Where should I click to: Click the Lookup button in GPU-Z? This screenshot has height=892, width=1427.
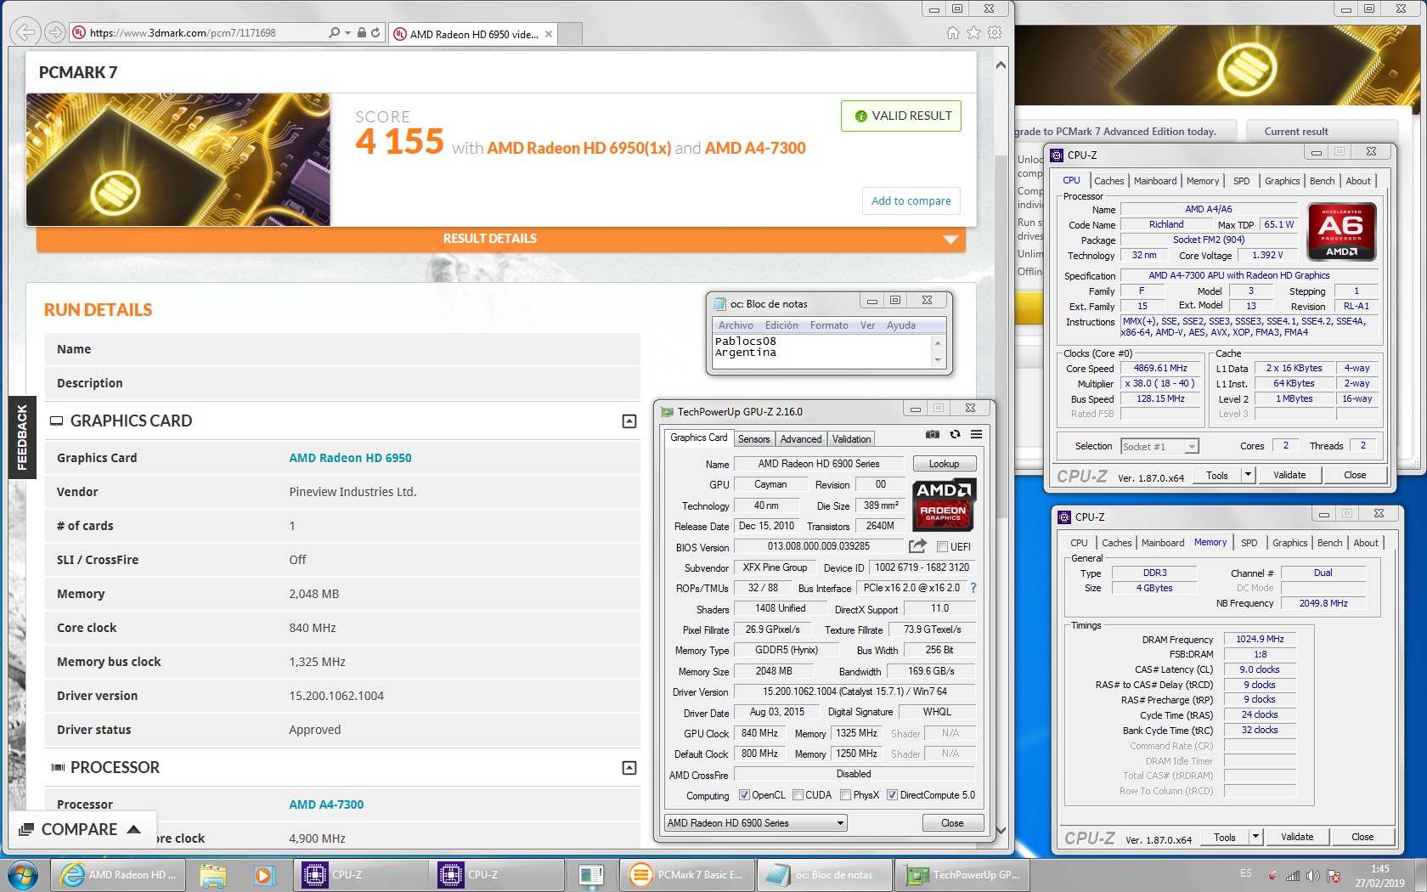click(944, 464)
